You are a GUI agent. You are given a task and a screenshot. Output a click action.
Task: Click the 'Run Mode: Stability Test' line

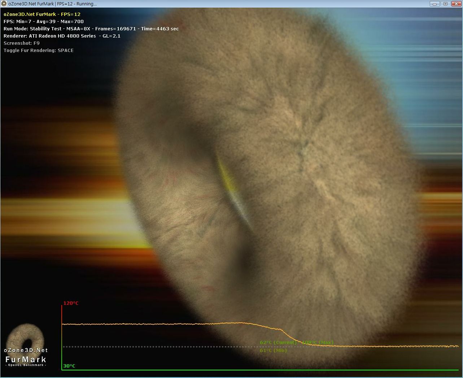pyautogui.click(x=91, y=29)
